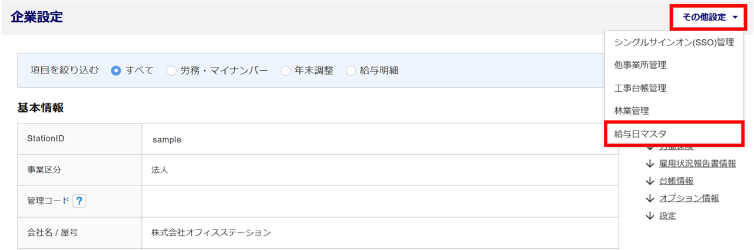The image size is (754, 250).
Task: Choose the 工事台帳管理 menu entry
Action: [640, 88]
